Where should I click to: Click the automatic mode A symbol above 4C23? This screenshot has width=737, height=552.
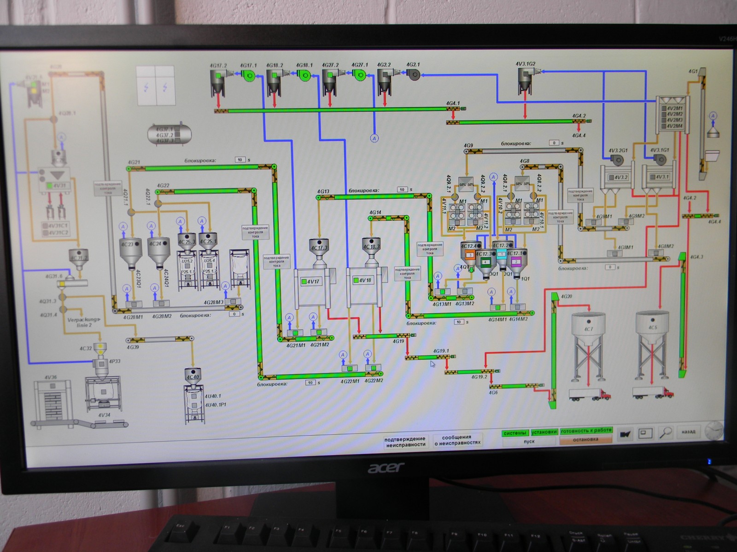123,226
